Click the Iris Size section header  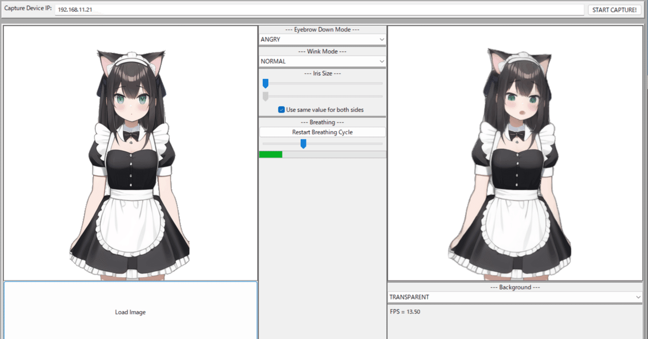(322, 73)
